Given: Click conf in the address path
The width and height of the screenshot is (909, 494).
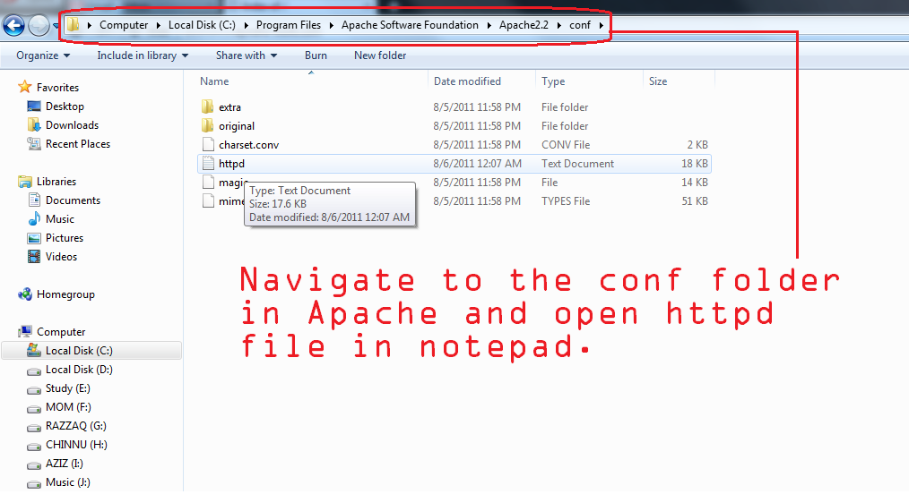Looking at the screenshot, I should 580,25.
